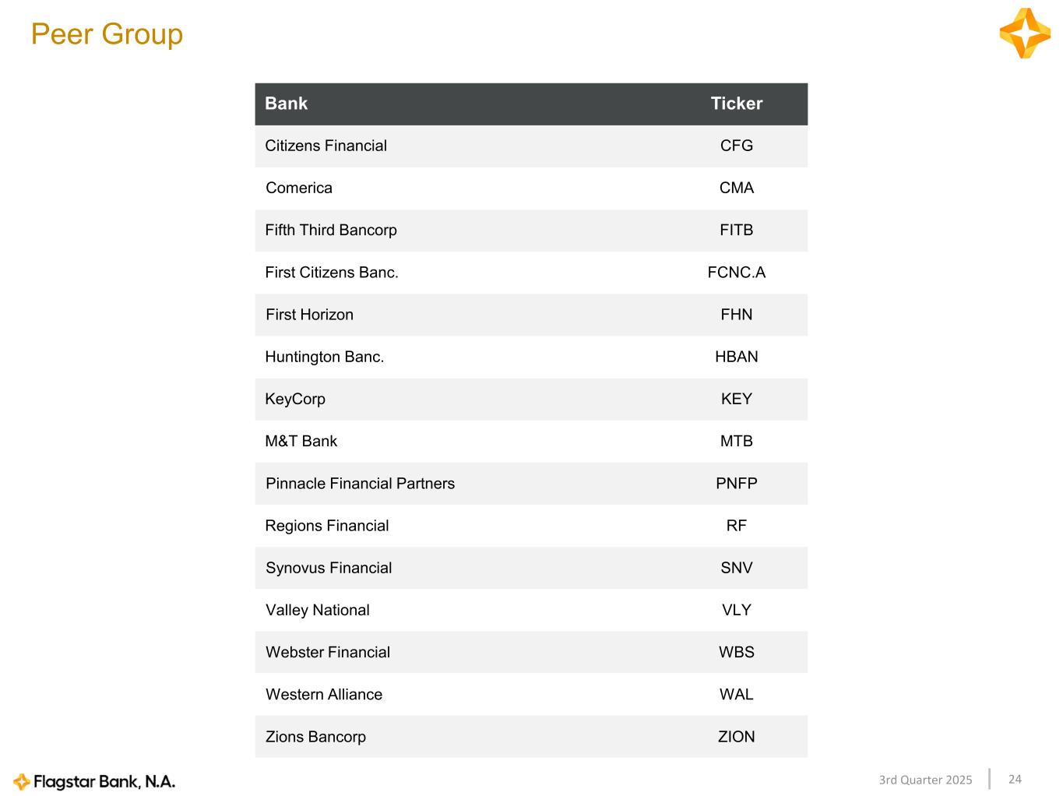Click the FCNC.A ticker symbol
Screen dimensions: 1063x796
click(736, 273)
